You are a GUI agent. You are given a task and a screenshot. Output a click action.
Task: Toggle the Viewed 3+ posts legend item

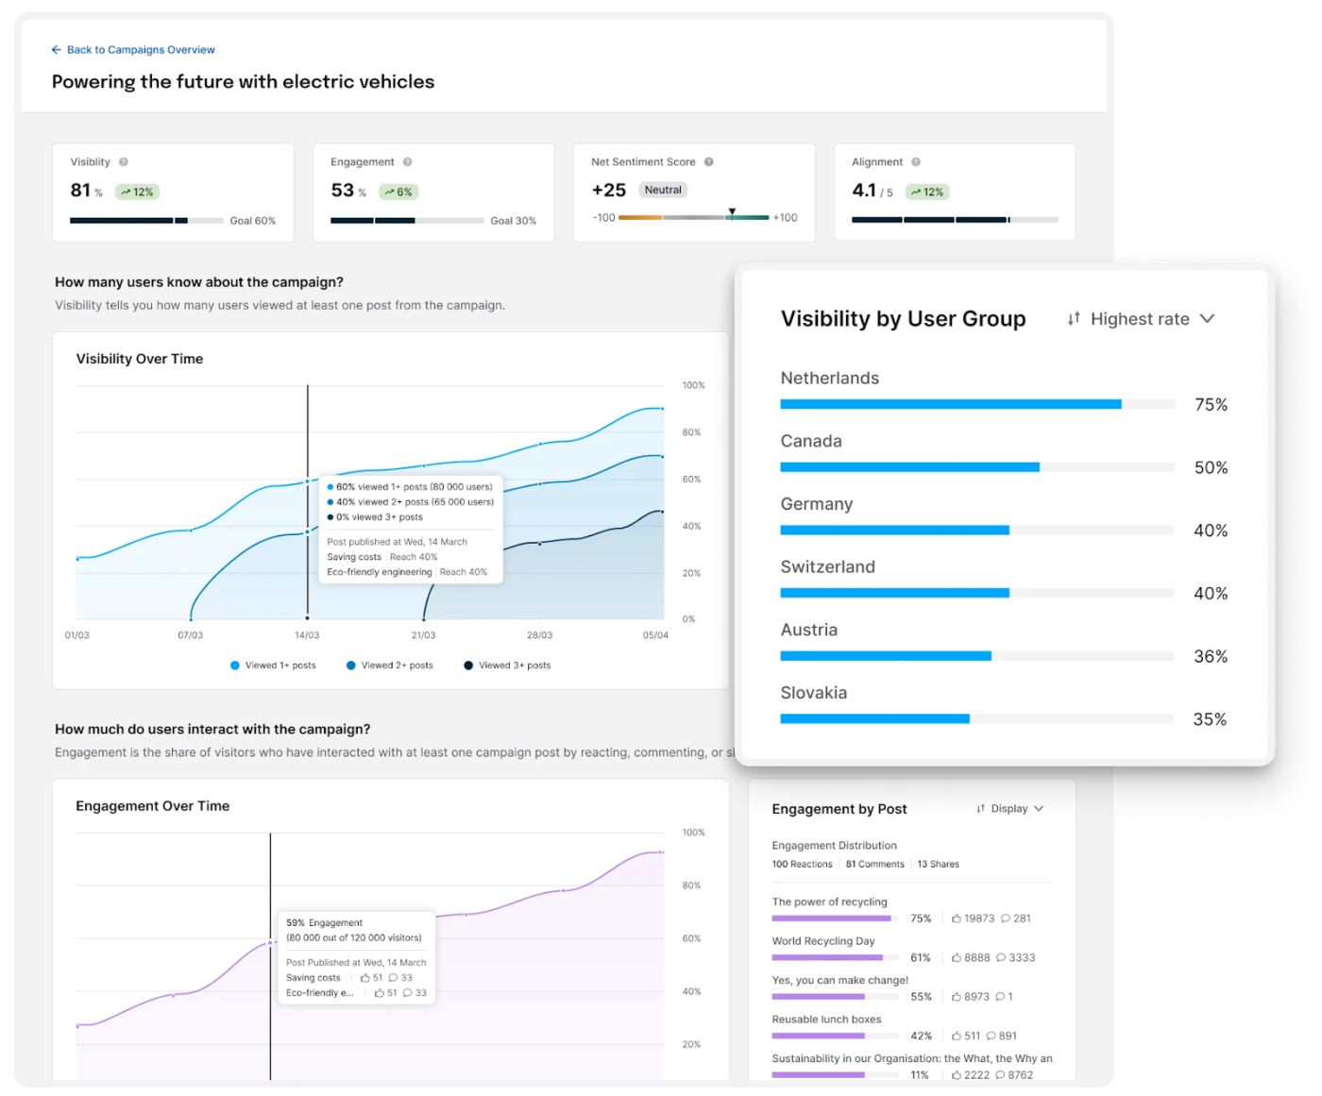coord(507,666)
